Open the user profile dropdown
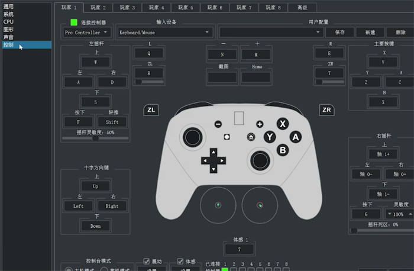The height and width of the screenshot is (271, 414). click(271, 33)
